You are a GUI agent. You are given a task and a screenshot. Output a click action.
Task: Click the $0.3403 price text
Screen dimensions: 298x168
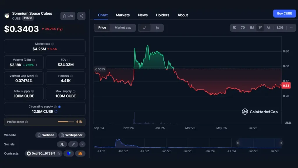coord(22,29)
